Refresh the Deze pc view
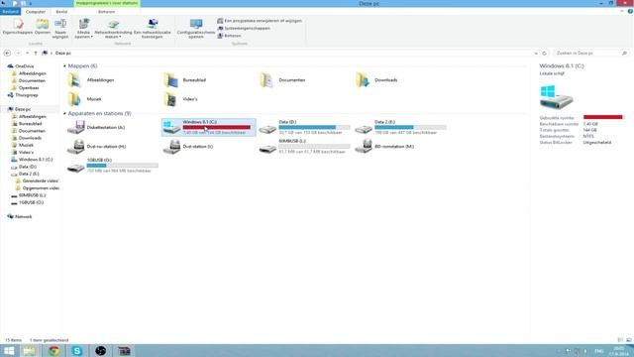The width and height of the screenshot is (634, 357). tap(544, 53)
